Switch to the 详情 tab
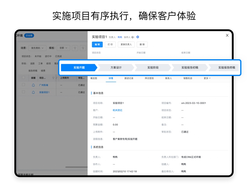248x187 pixels. click(x=111, y=78)
